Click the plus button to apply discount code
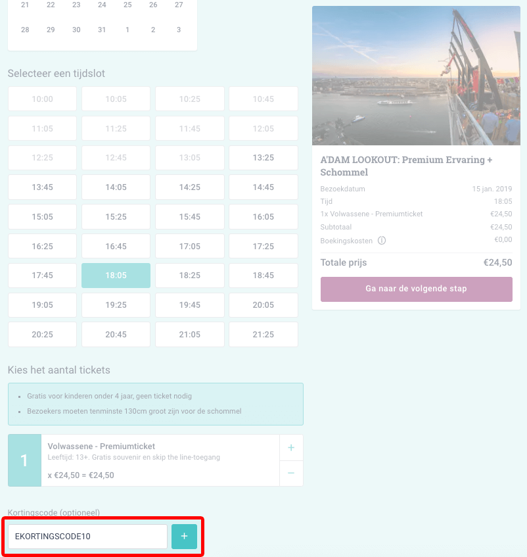The height and width of the screenshot is (557, 527). 184,536
